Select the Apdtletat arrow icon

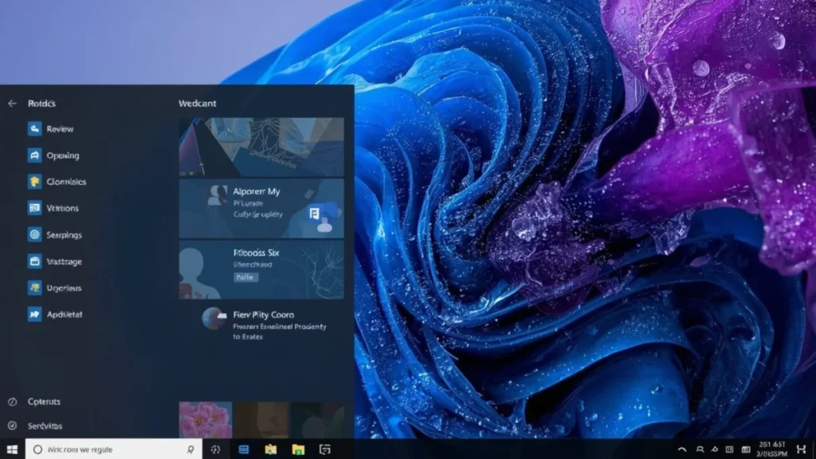point(35,314)
